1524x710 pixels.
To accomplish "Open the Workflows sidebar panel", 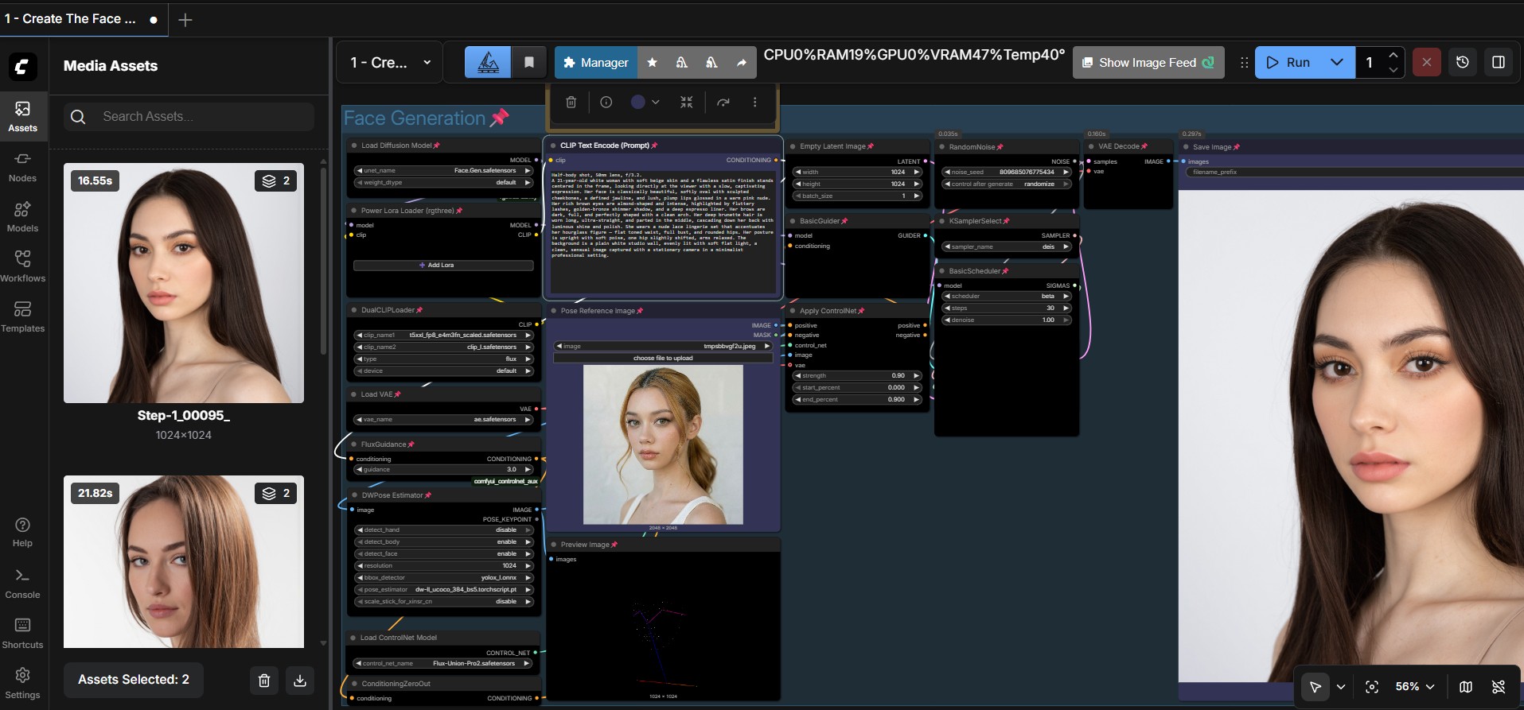I will [22, 267].
